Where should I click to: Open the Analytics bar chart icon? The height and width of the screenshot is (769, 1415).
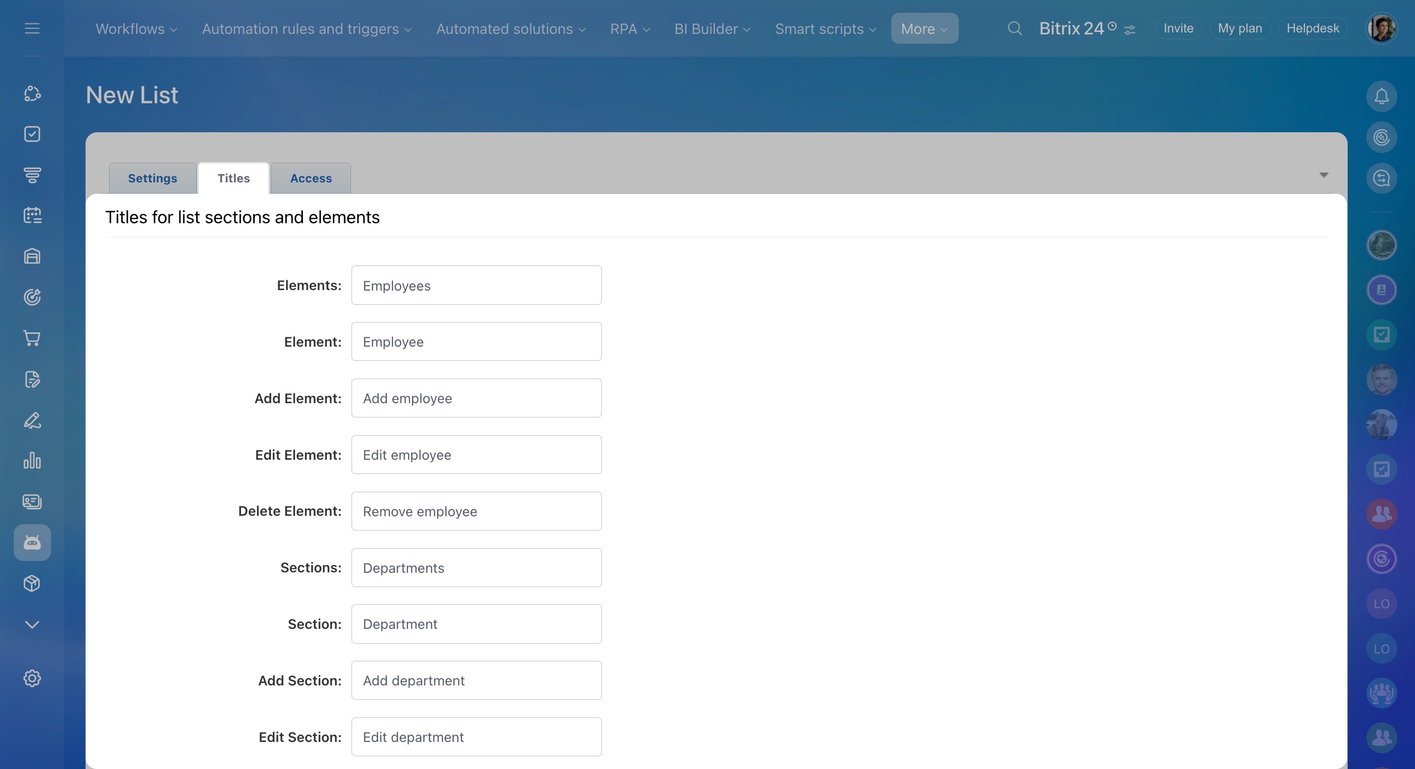point(32,460)
